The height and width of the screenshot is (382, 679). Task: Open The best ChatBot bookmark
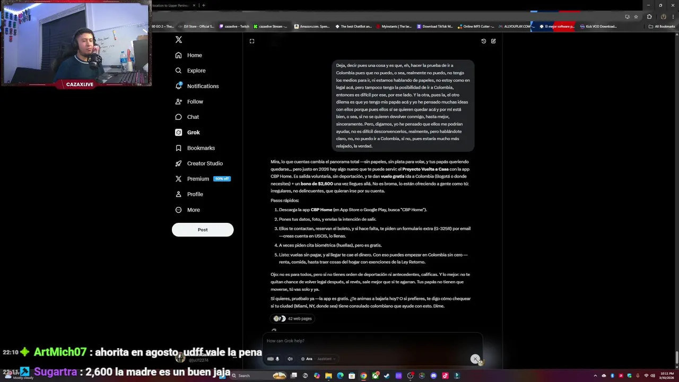353,26
